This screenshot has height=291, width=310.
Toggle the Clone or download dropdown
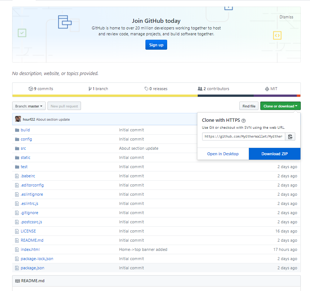pos(280,106)
